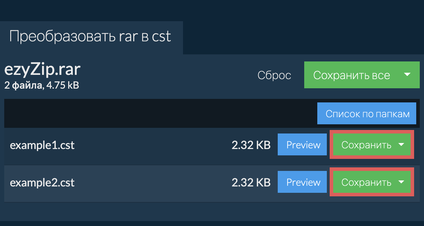Preview the example1.cst file
The height and width of the screenshot is (226, 424).
pyautogui.click(x=303, y=145)
